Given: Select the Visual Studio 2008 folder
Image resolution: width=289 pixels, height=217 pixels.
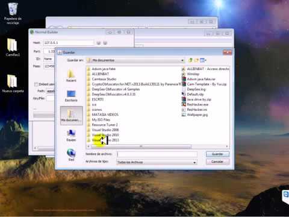Looking at the screenshot, I should coord(103,130).
